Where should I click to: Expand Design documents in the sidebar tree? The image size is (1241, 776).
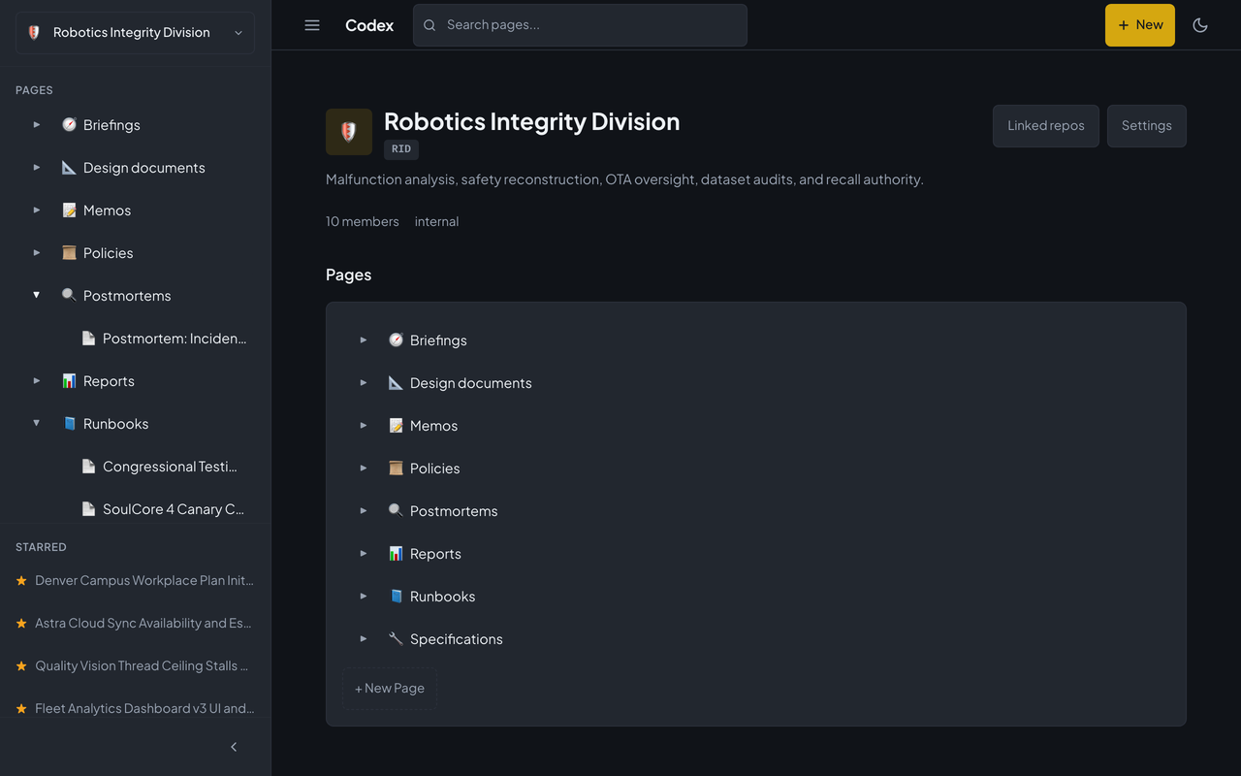[x=37, y=167]
